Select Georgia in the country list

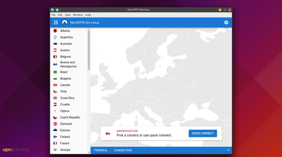pos(65,150)
